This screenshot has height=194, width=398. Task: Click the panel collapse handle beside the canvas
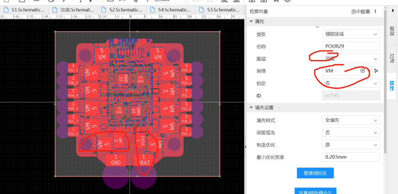(x=246, y=147)
